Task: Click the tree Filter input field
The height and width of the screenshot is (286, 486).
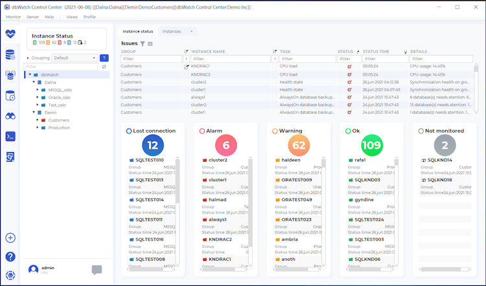Action: click(61, 67)
